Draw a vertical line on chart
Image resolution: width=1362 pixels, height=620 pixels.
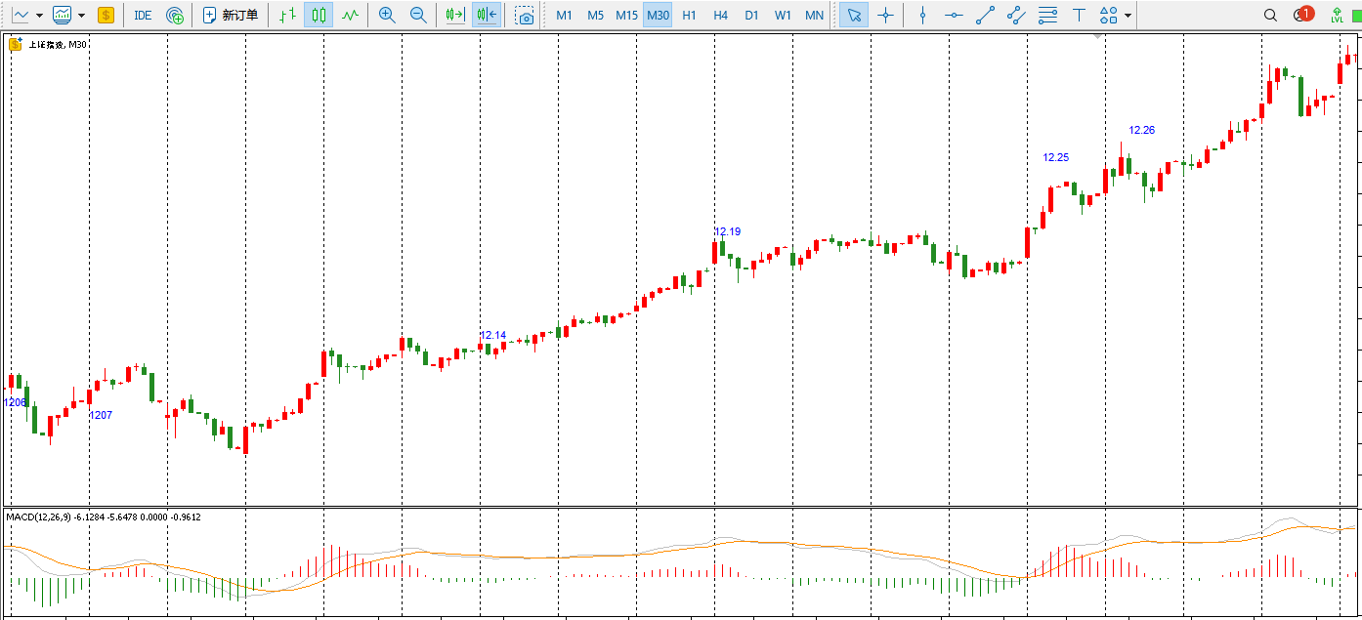pyautogui.click(x=921, y=16)
